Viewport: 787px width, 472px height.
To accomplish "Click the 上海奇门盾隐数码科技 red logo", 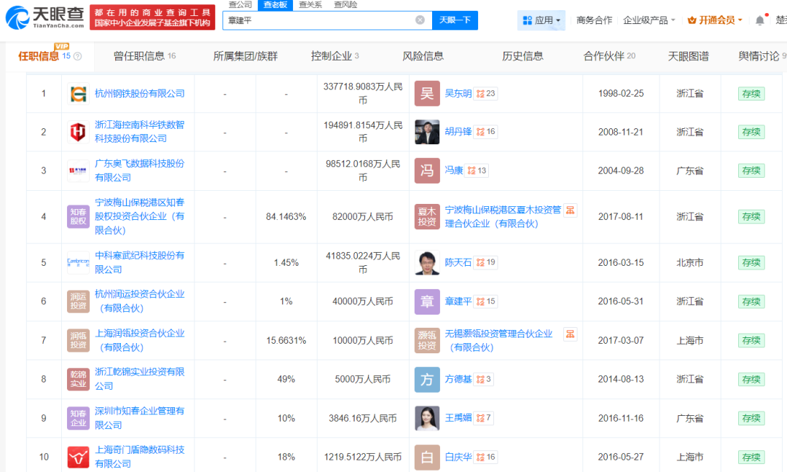I will pos(78,457).
